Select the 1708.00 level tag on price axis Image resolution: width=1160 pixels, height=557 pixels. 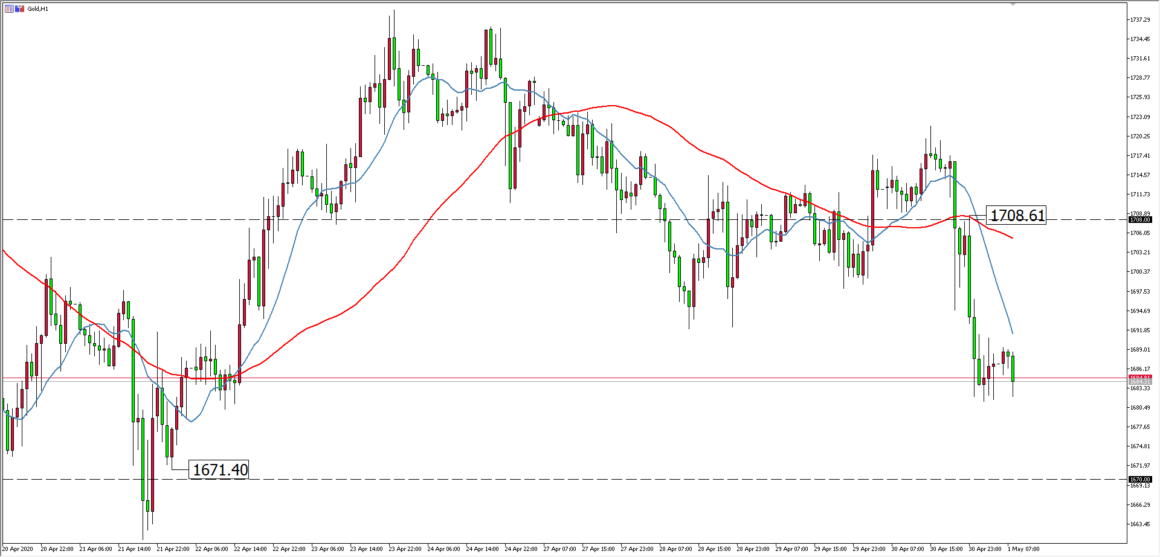pos(1140,220)
